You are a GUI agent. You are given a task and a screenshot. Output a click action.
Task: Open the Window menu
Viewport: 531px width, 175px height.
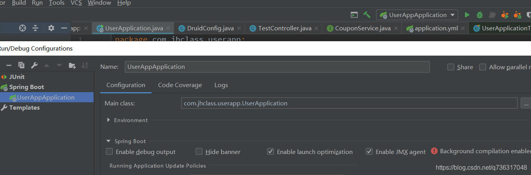coord(99,3)
